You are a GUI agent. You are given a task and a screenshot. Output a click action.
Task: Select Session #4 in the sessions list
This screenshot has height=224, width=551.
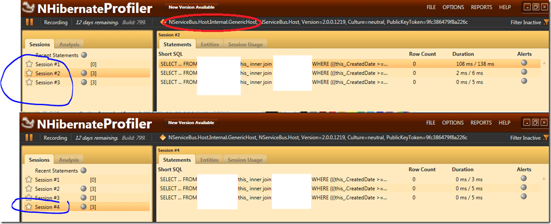click(47, 207)
